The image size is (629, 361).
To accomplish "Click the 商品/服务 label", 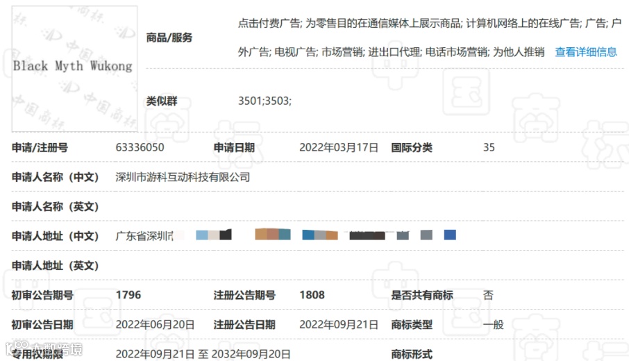I will click(169, 37).
